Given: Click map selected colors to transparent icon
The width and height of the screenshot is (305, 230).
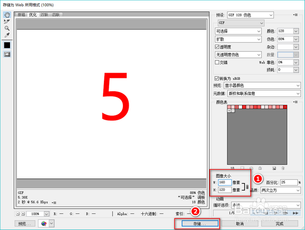Looking at the screenshot, I should [242, 168].
